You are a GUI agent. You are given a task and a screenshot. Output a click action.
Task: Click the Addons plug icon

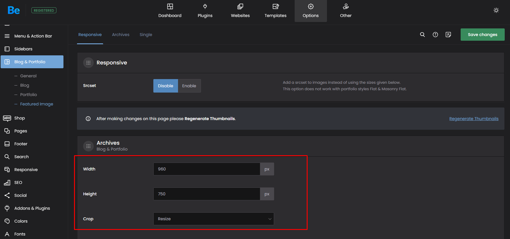7,208
